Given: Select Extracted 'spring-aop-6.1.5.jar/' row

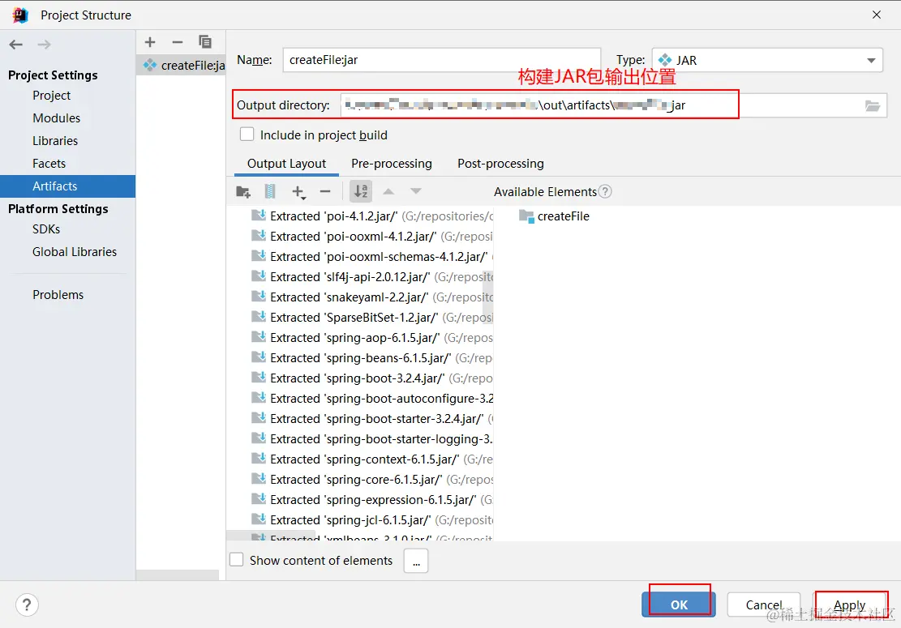Looking at the screenshot, I should (x=372, y=338).
